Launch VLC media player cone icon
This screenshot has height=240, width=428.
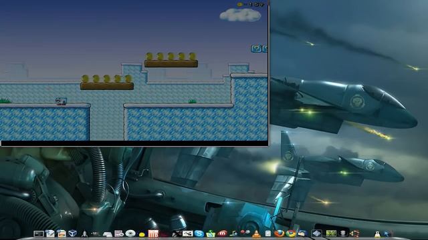(256, 234)
